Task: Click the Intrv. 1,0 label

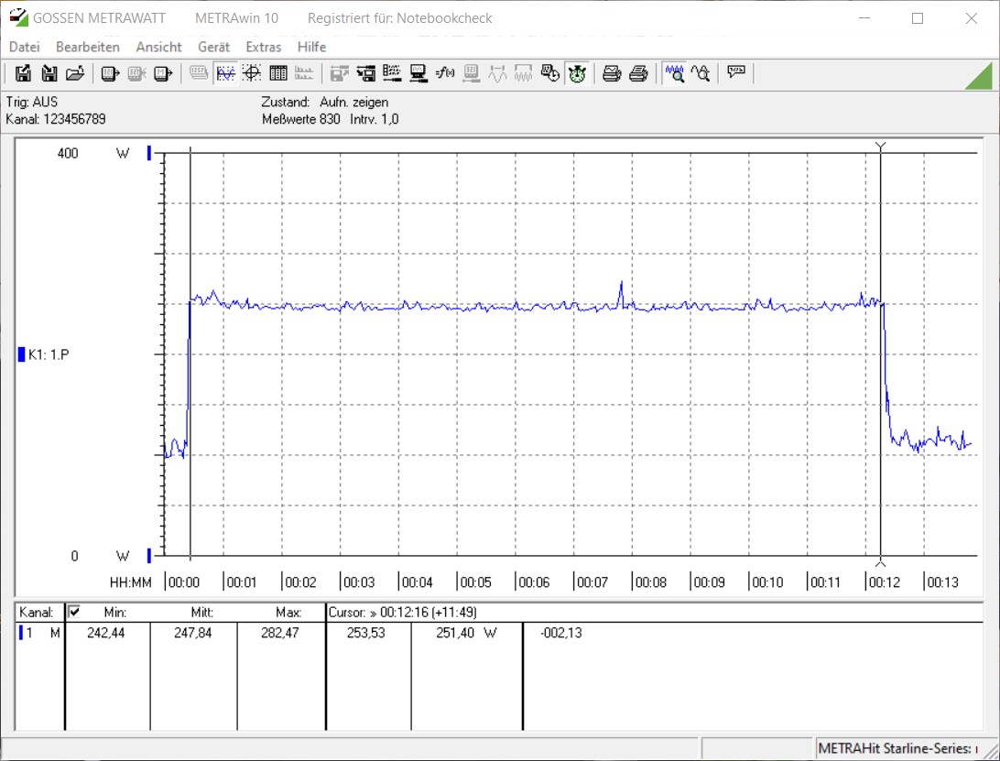Action: [x=375, y=119]
